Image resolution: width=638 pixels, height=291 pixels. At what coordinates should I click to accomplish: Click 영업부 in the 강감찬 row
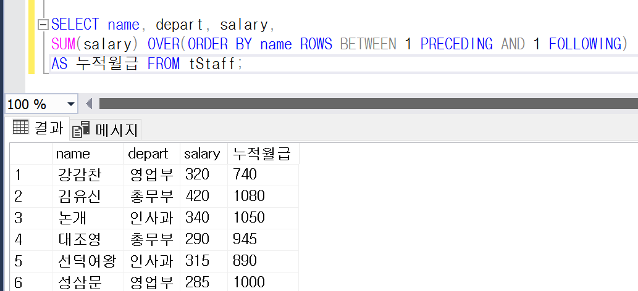point(152,174)
